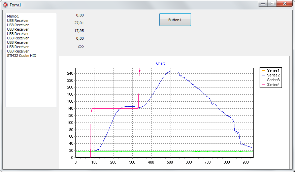The height and width of the screenshot is (172, 295).
Task: Select the 'Memo1' line in memo
Action: tap(13, 16)
